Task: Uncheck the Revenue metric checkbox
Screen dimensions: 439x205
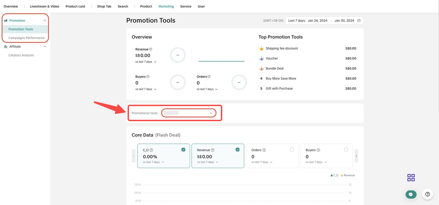Action: [237, 150]
